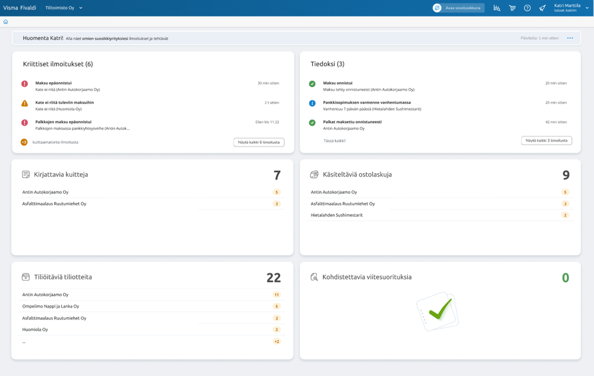Click the orange warning icon for Kate ei riitä tuleviin maksuihin
The width and height of the screenshot is (594, 376).
(x=24, y=103)
